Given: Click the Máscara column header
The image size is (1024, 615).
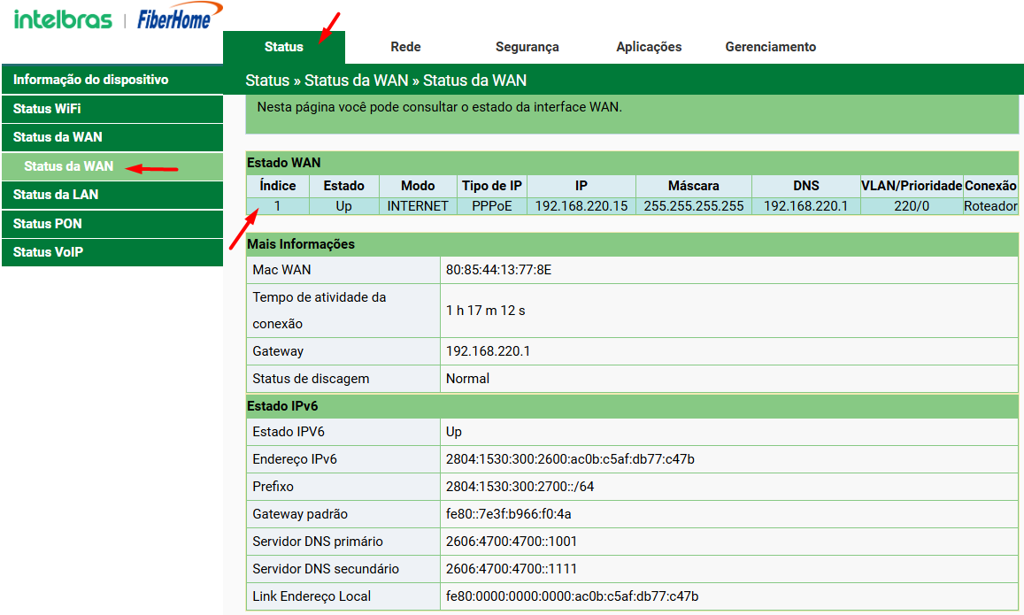Looking at the screenshot, I should click(x=694, y=186).
